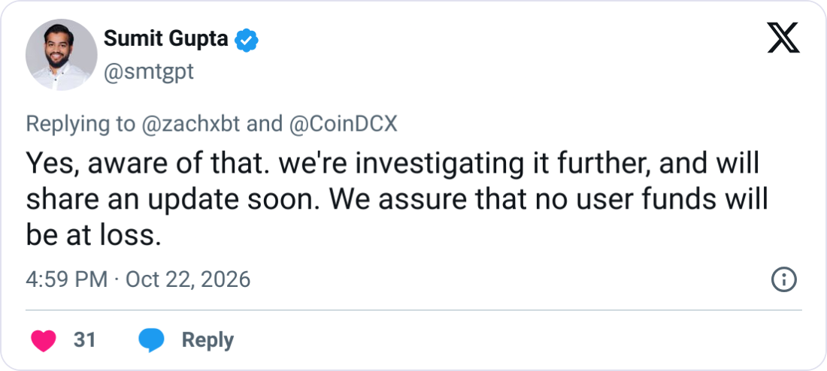Click the 31 likes count
The width and height of the screenshot is (827, 371).
[x=85, y=340]
